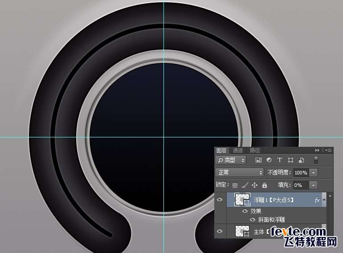Toggle the layer filtering switch
Image resolution: width=343 pixels, height=253 pixels.
click(316, 160)
